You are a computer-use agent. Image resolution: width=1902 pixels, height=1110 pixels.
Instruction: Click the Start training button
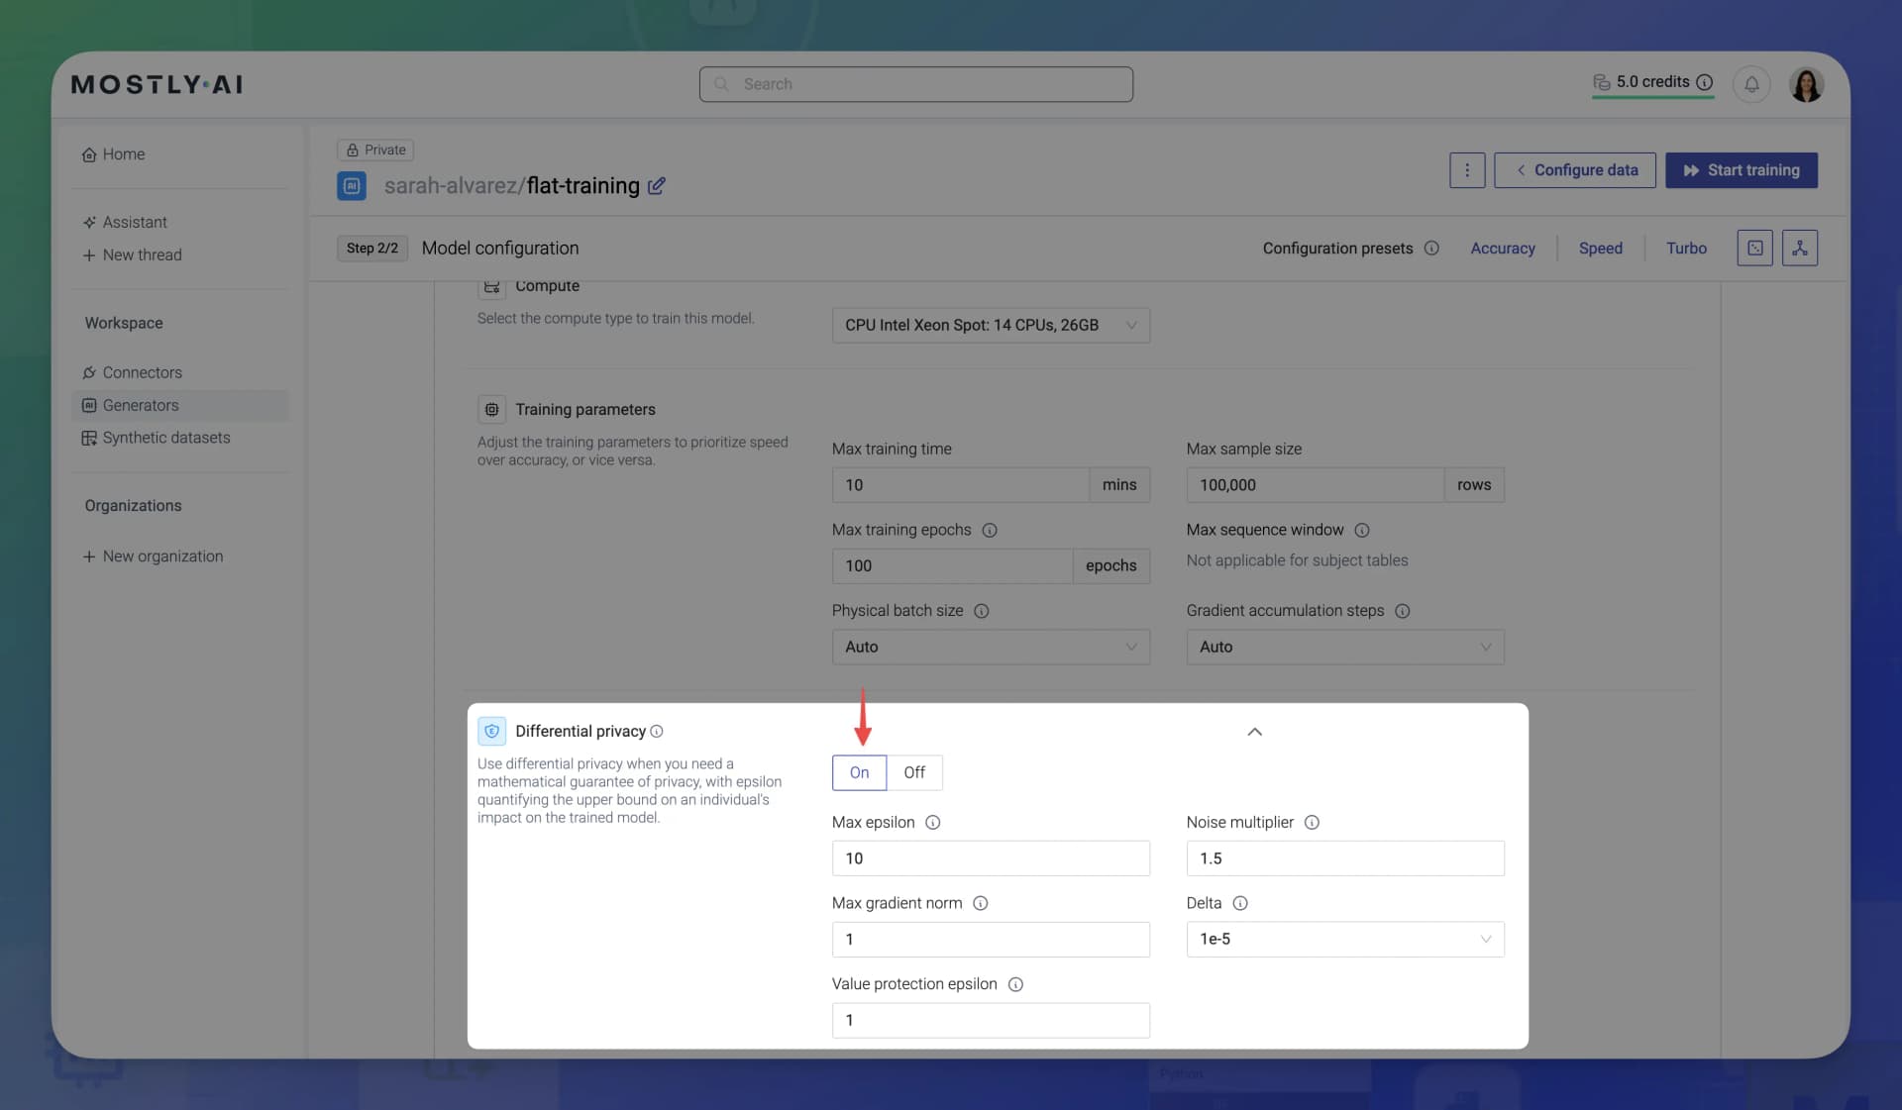pos(1741,170)
